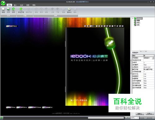This screenshot has width=155, height=120.
Task: Click the 内页阴影深度 value showing 7
Action: click(x=148, y=72)
